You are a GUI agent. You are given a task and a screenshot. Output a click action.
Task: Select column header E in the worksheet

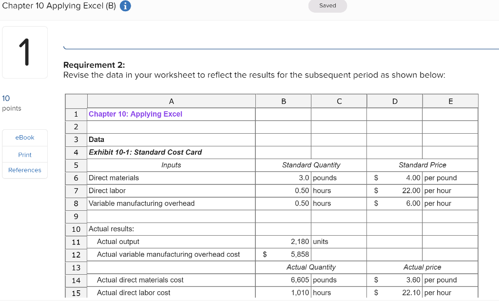[x=450, y=101]
